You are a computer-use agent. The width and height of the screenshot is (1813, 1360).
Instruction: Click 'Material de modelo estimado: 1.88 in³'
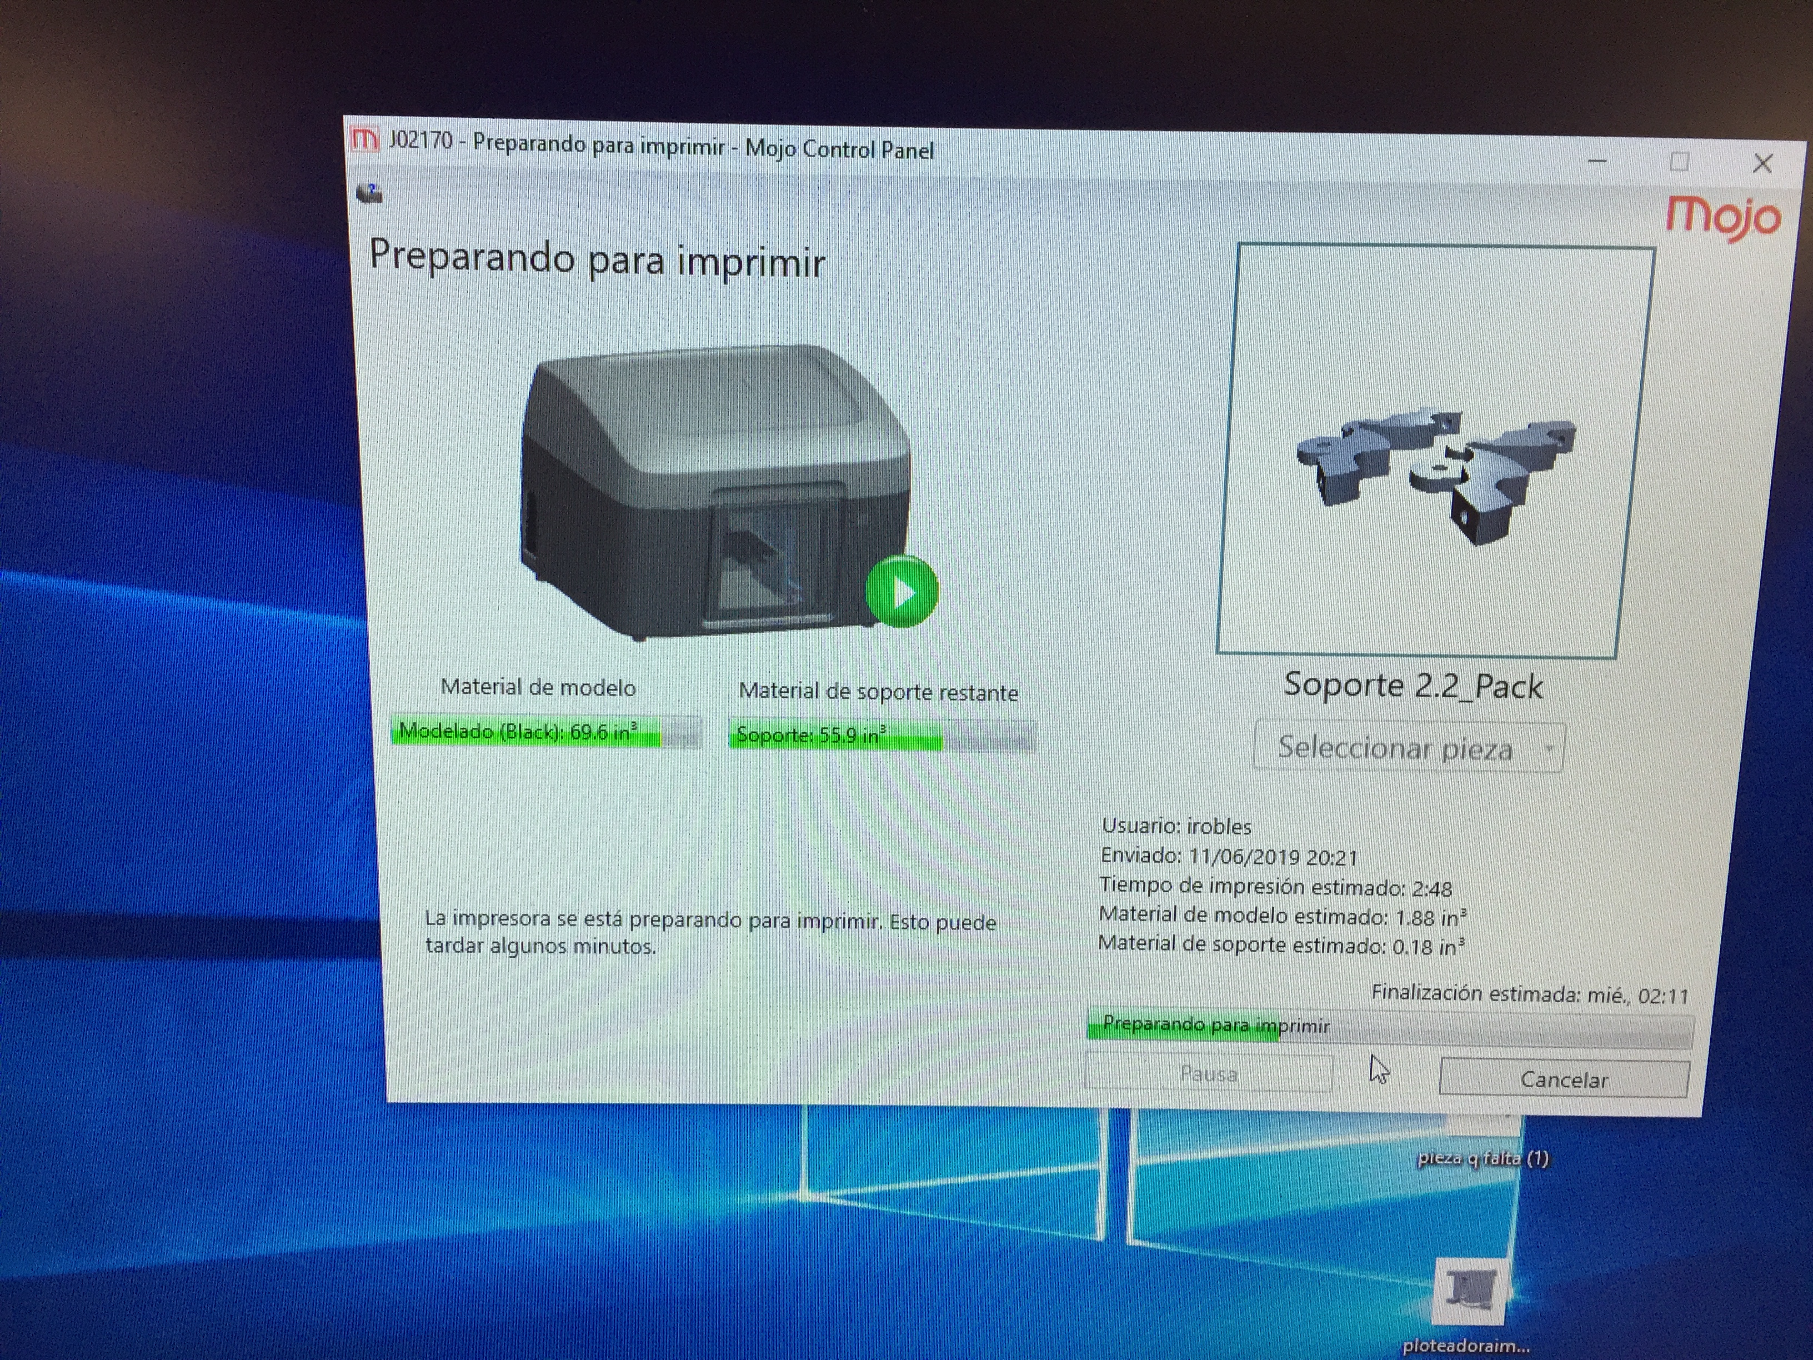tap(1282, 916)
